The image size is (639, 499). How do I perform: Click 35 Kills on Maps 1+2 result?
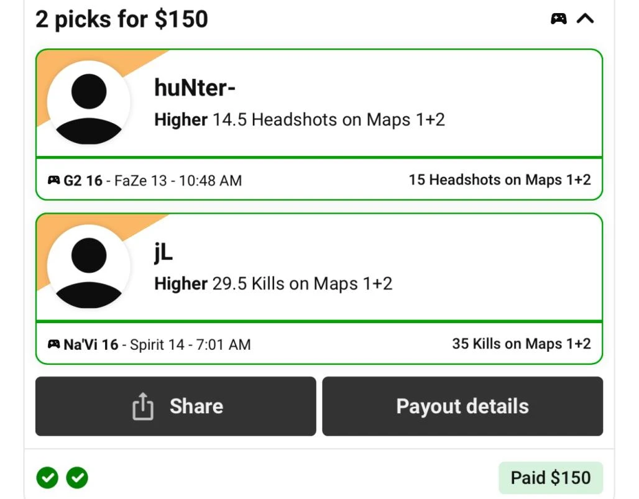click(x=522, y=344)
